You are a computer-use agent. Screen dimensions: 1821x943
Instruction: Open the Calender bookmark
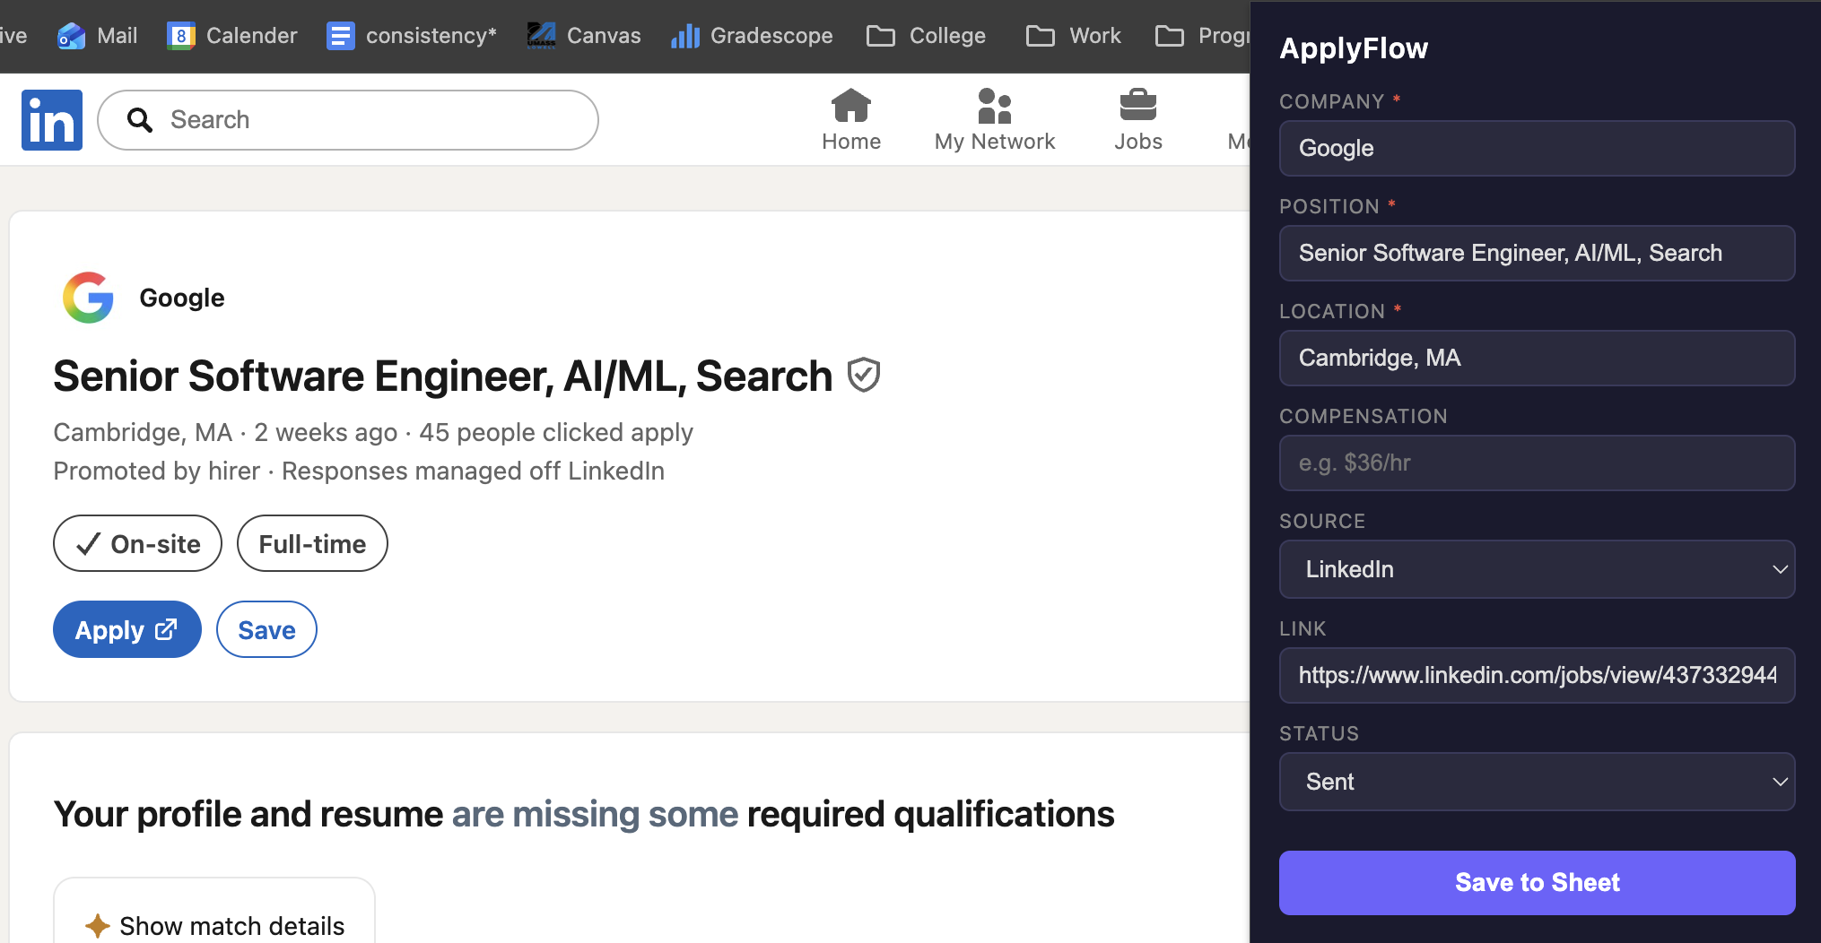232,36
